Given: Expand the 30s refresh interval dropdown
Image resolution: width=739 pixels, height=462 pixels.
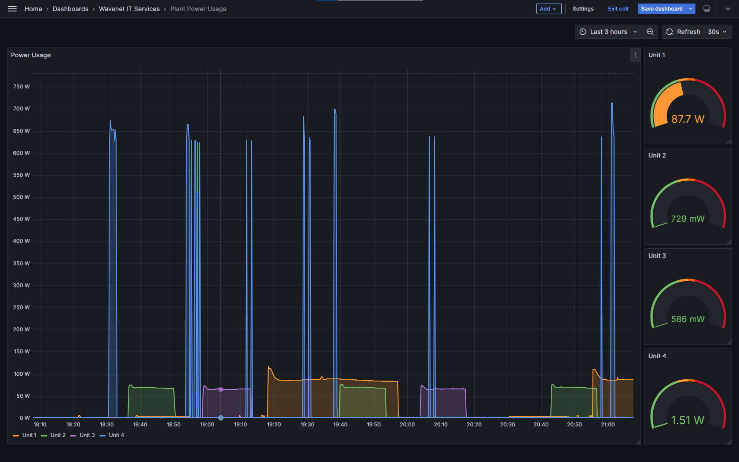Looking at the screenshot, I should (x=717, y=32).
